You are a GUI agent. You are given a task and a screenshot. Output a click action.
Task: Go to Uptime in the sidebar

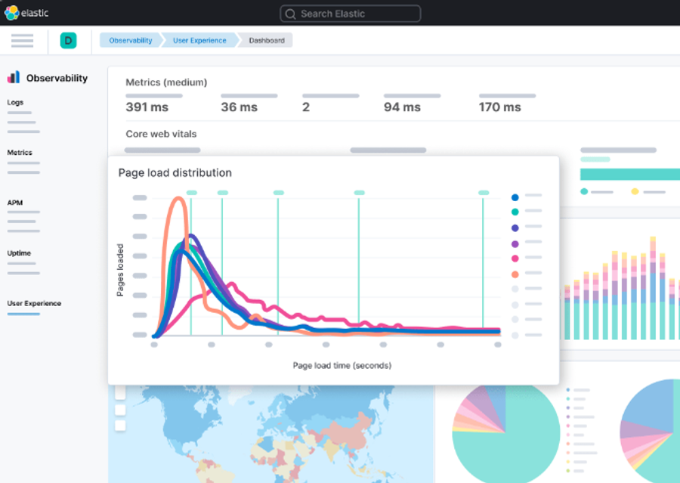pyautogui.click(x=19, y=253)
